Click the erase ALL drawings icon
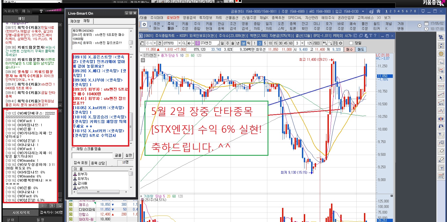This screenshot has width=447, height=222. [441, 160]
